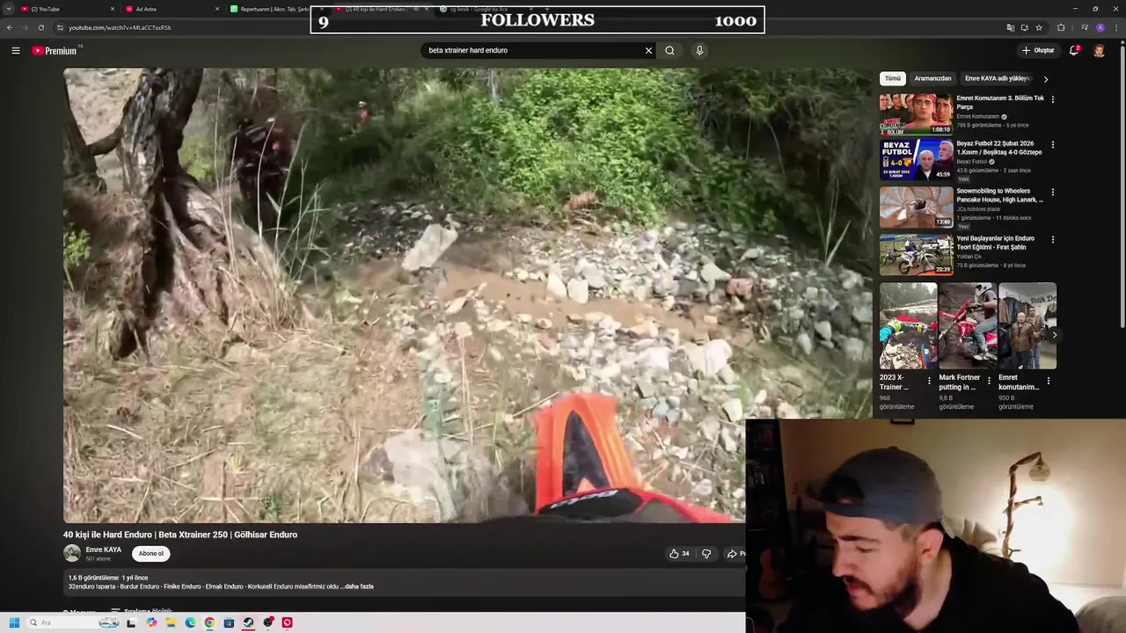
Task: Open Emret Komutanım 3. Bölüm thumbnail
Action: pyautogui.click(x=916, y=113)
